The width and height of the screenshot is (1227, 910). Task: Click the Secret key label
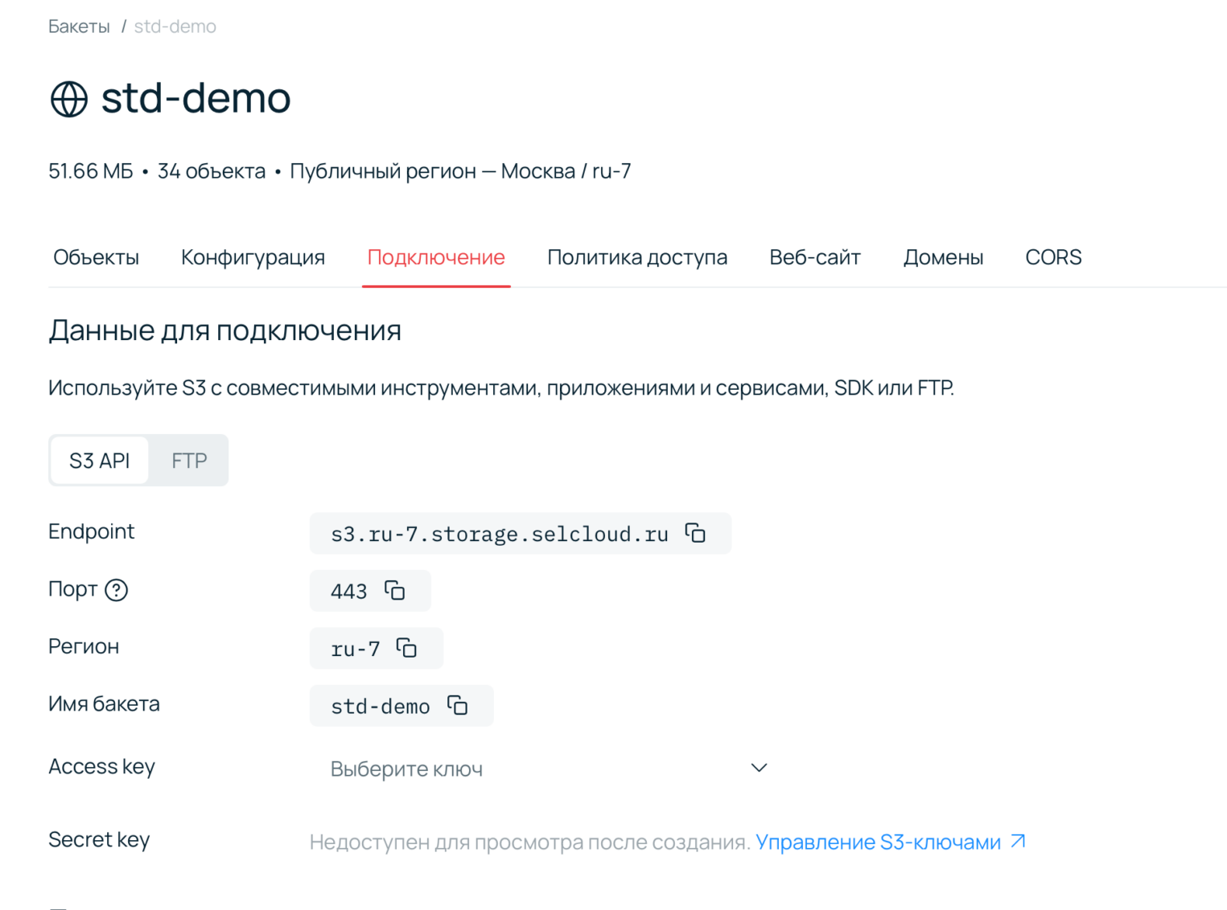coord(99,839)
